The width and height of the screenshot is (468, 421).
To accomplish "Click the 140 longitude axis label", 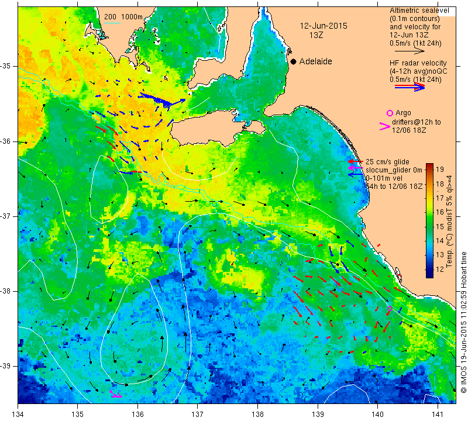I will tap(377, 415).
